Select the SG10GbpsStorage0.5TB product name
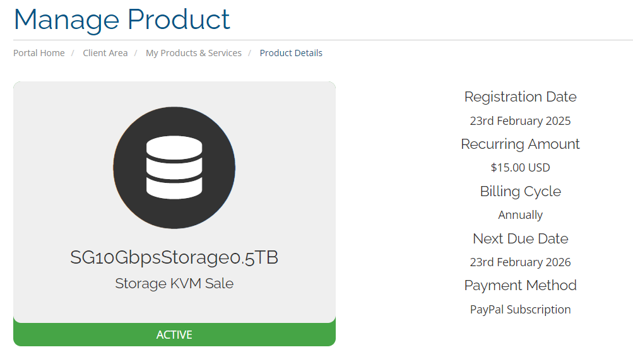Image resolution: width=633 pixels, height=357 pixels. coord(174,257)
